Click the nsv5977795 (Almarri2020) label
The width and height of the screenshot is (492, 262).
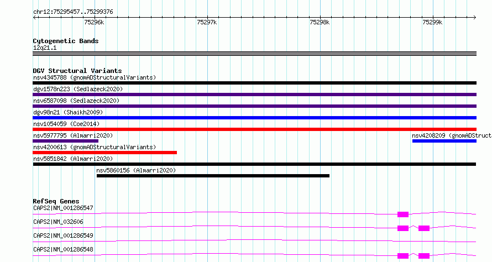pyautogui.click(x=73, y=135)
